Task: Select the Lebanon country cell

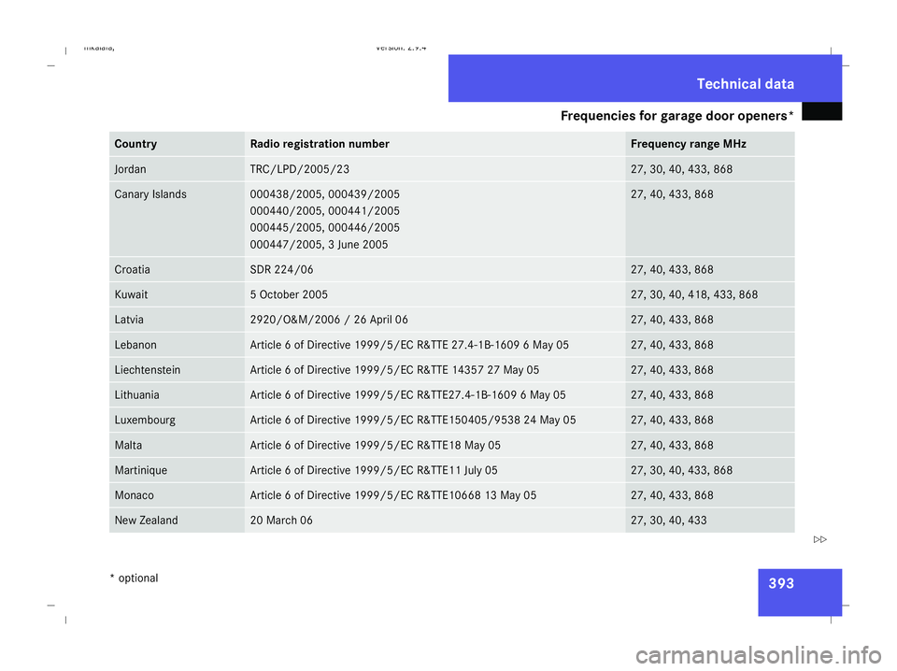Action: point(177,345)
